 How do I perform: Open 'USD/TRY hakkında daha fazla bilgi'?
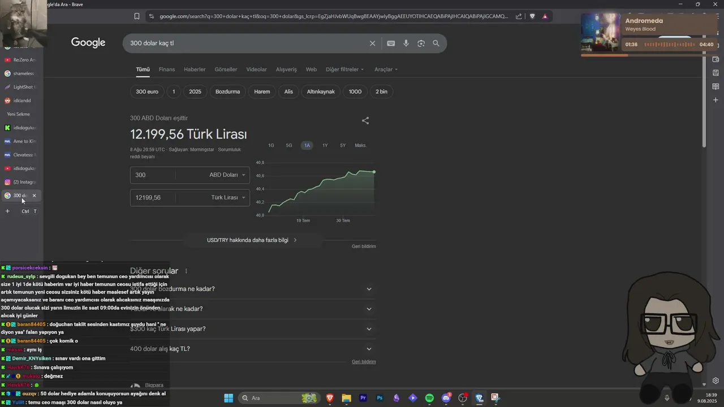(252, 240)
